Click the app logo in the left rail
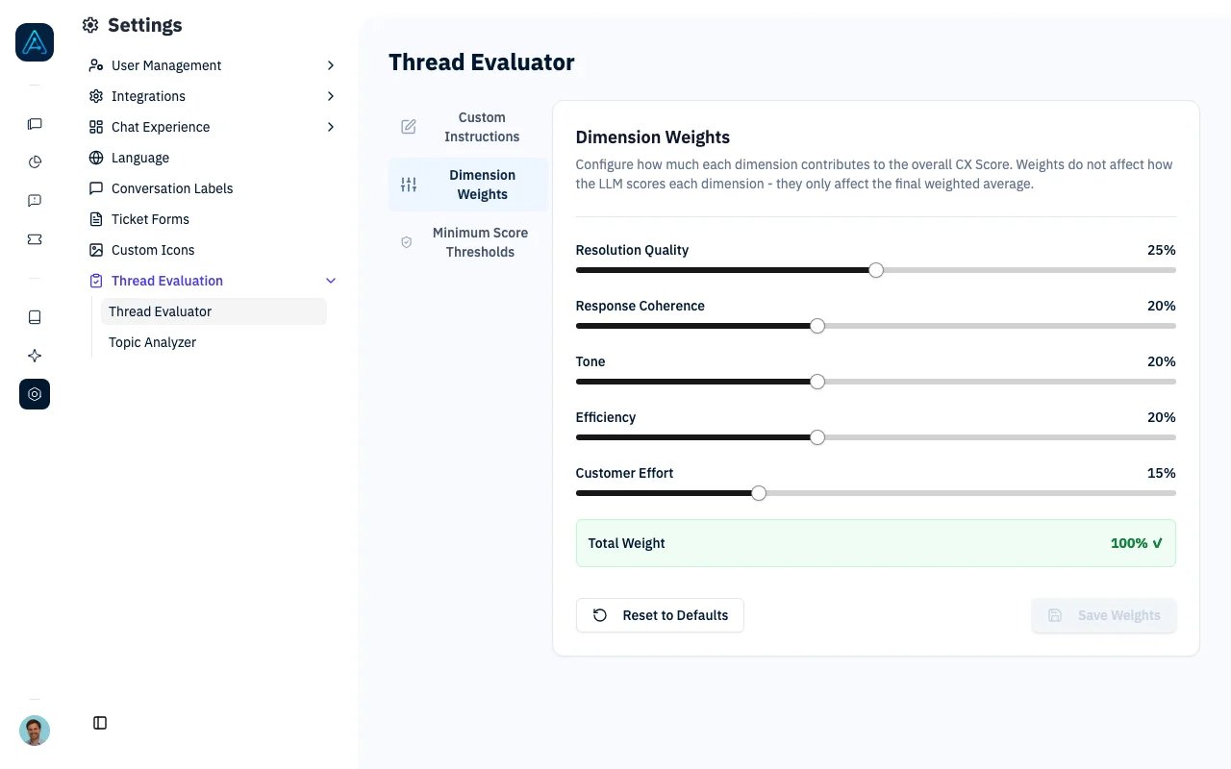The height and width of the screenshot is (769, 1231). [x=35, y=42]
